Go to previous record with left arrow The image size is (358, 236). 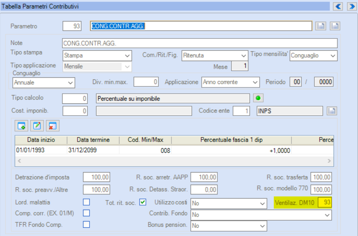coord(338,6)
